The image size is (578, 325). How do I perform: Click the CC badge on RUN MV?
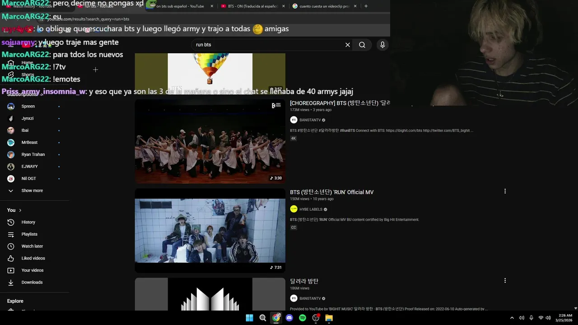pos(294,227)
